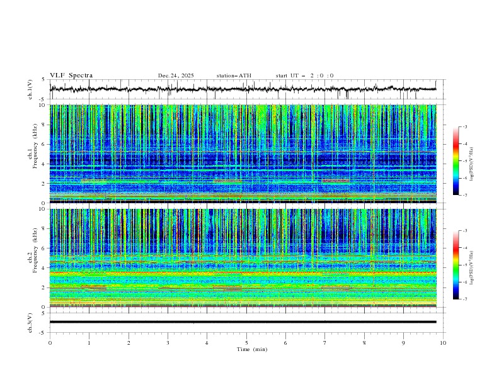Click the time axis tick label "9"
The image size is (499, 385).
403,343
